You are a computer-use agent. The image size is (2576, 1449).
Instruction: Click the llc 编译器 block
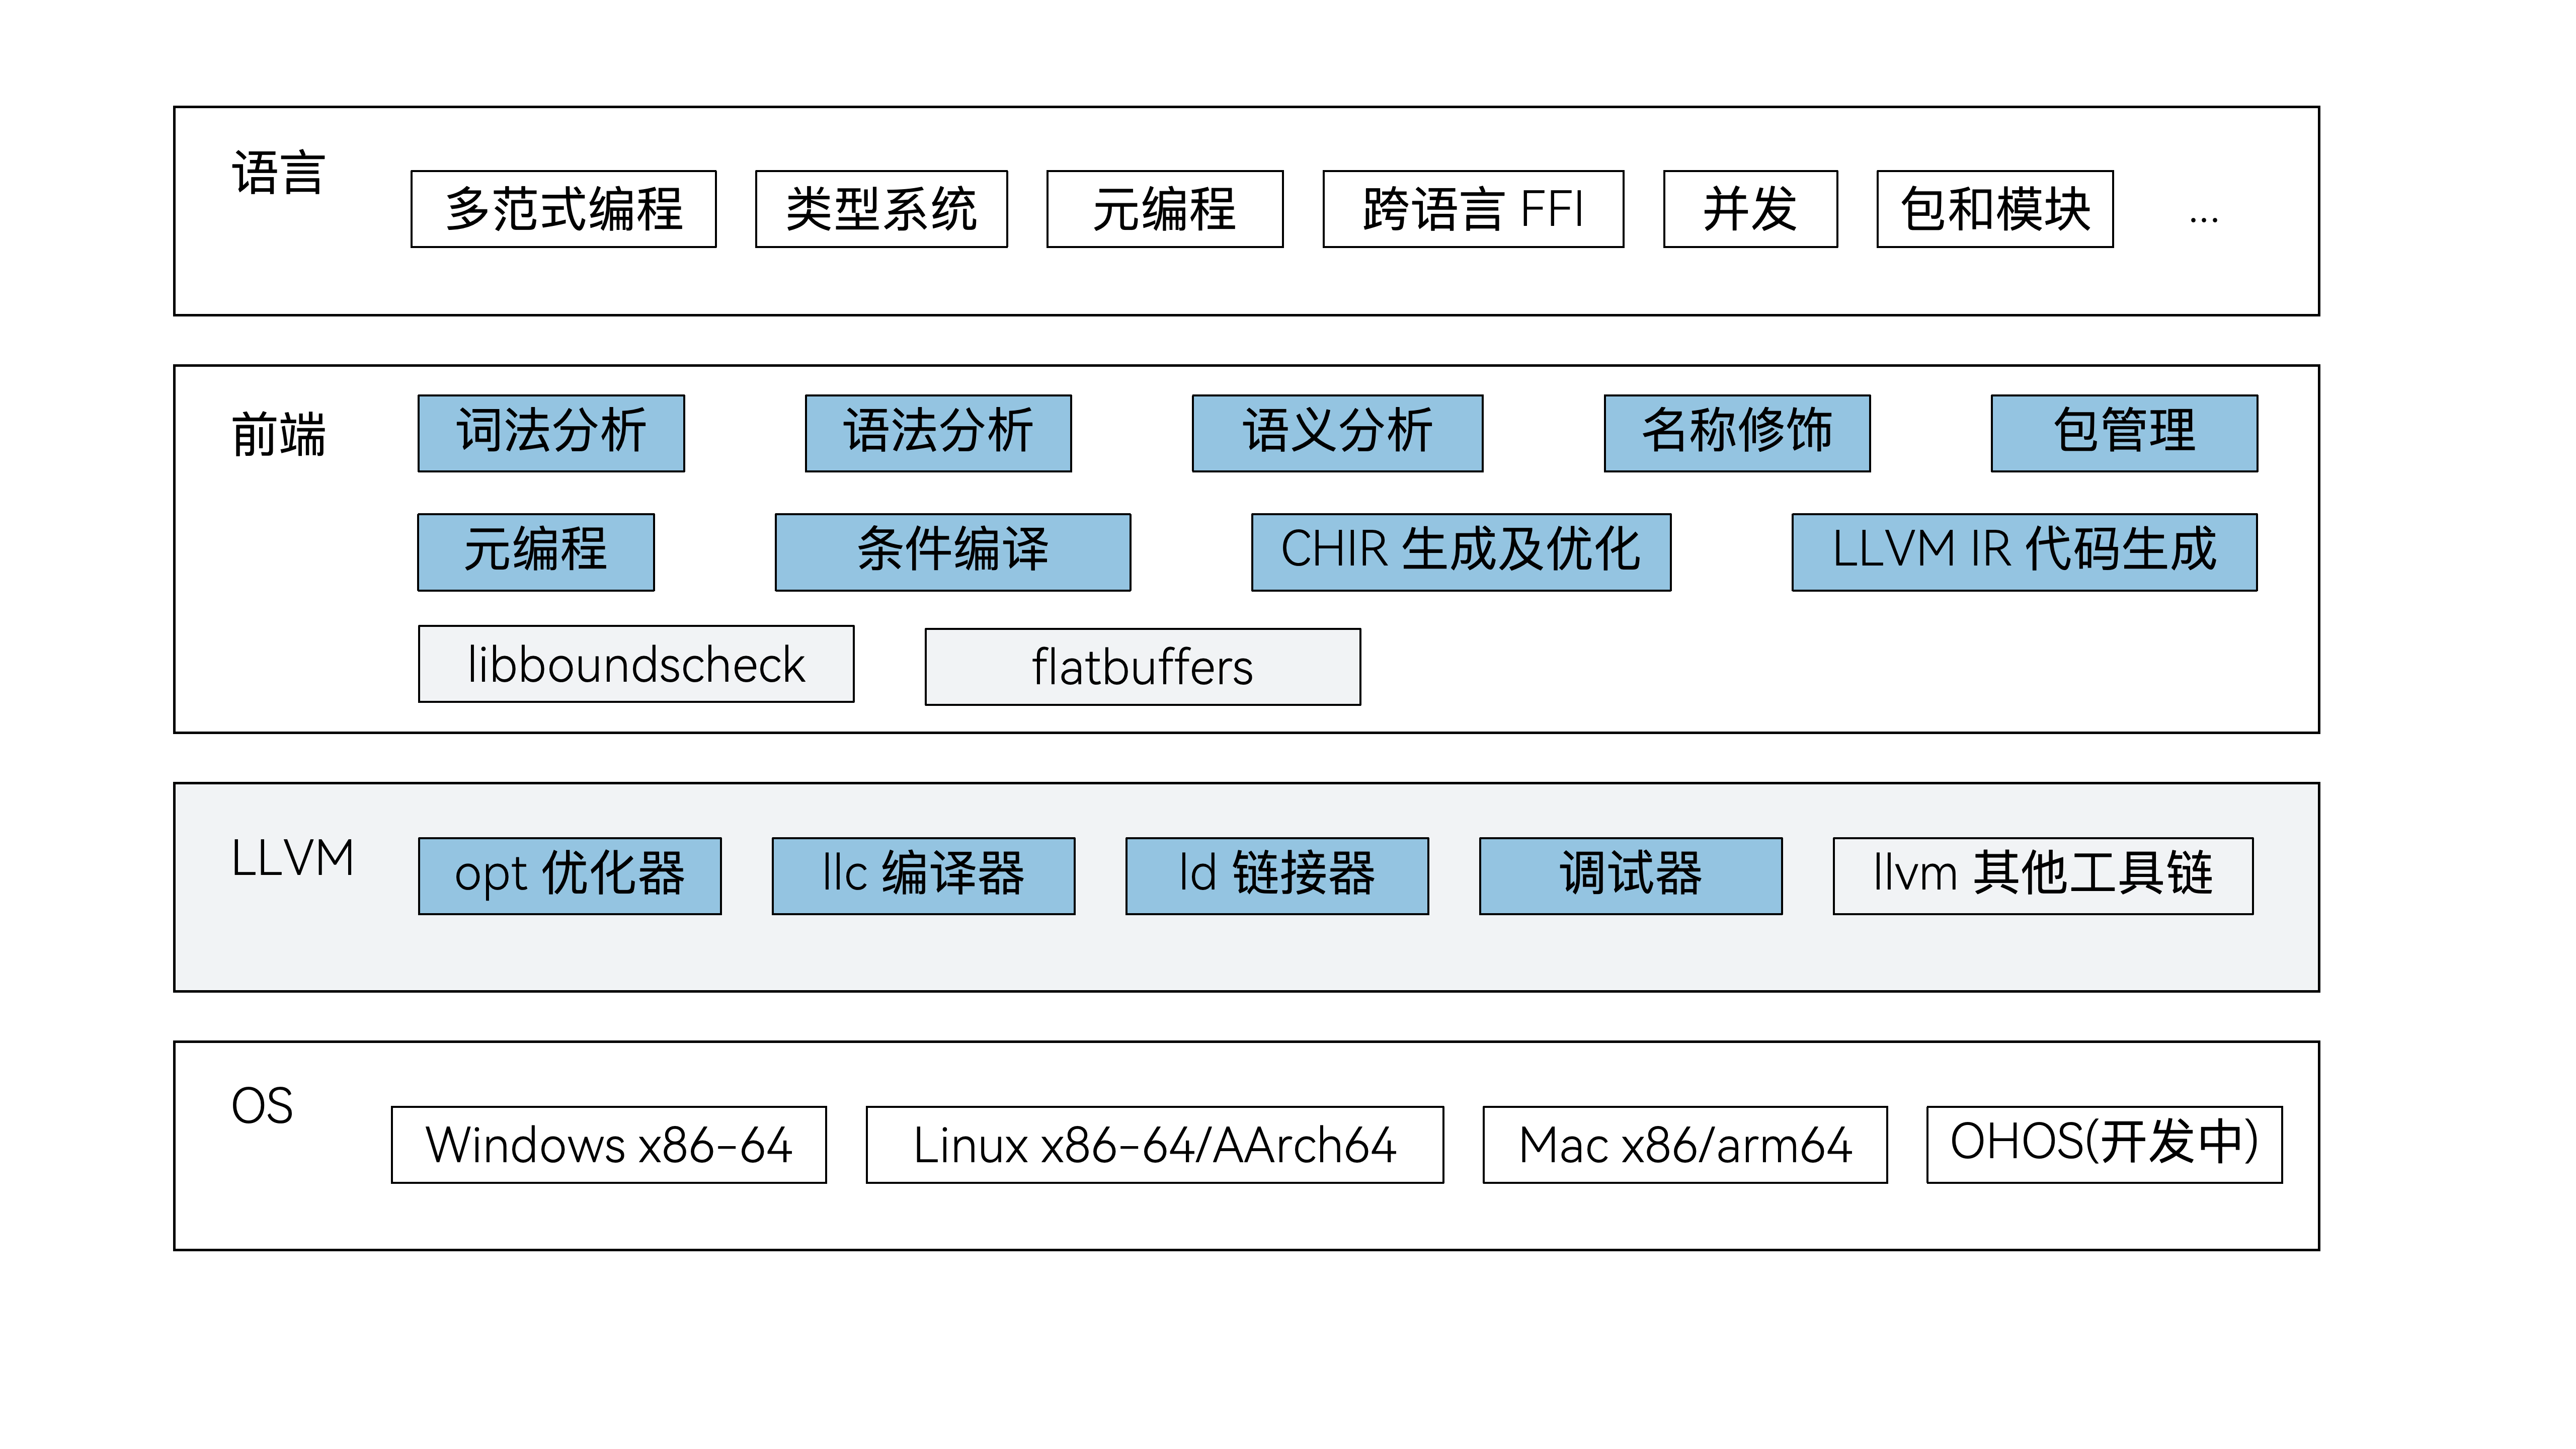pos(924,876)
